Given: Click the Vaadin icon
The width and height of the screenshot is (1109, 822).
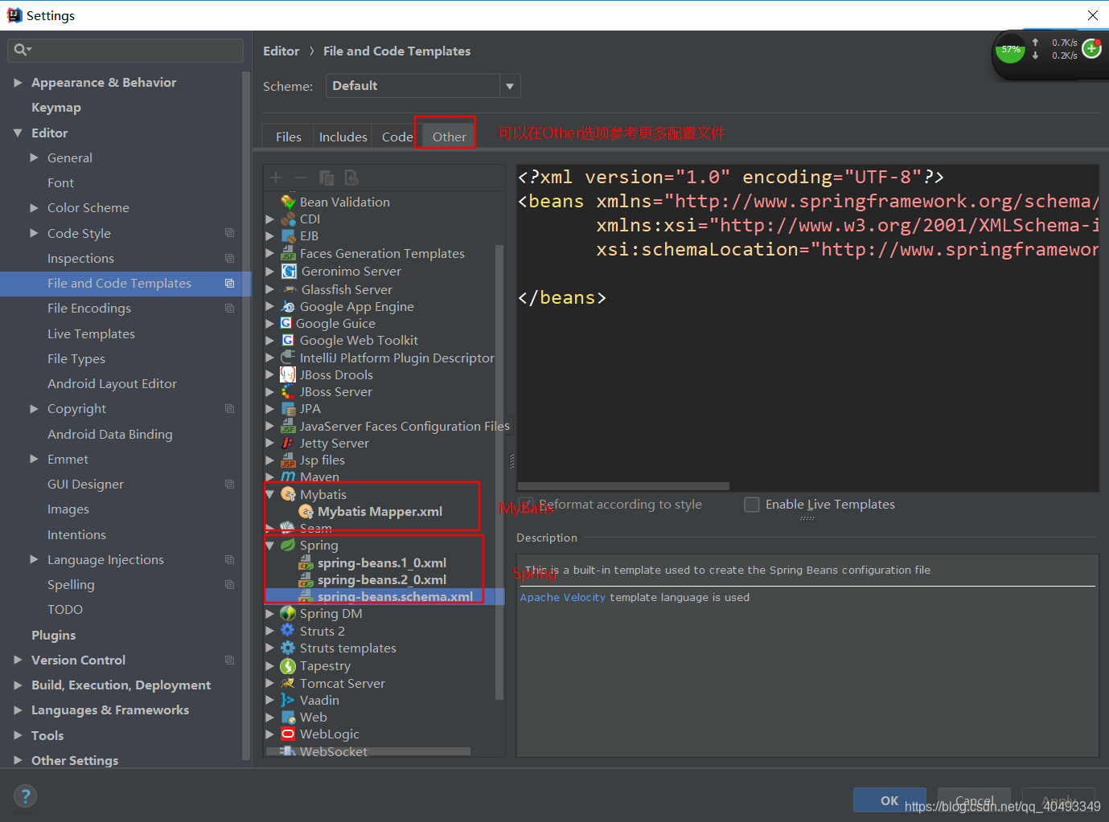Looking at the screenshot, I should [288, 700].
